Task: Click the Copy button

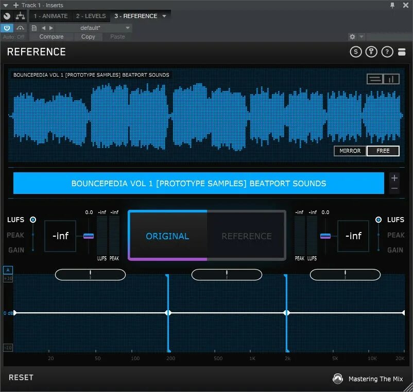Action: click(x=88, y=37)
